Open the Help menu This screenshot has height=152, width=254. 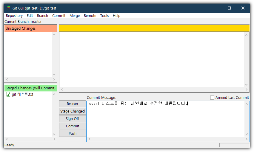point(116,16)
